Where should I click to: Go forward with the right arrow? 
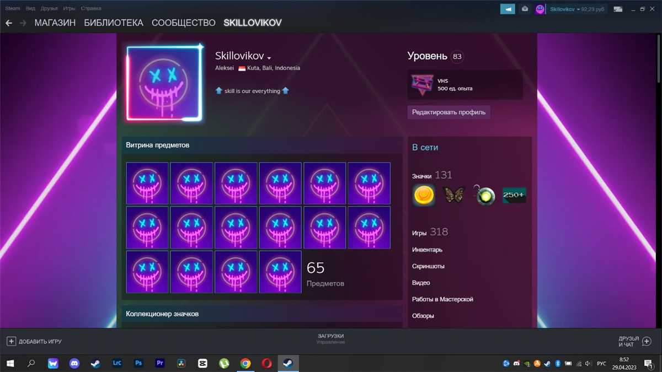(x=23, y=23)
